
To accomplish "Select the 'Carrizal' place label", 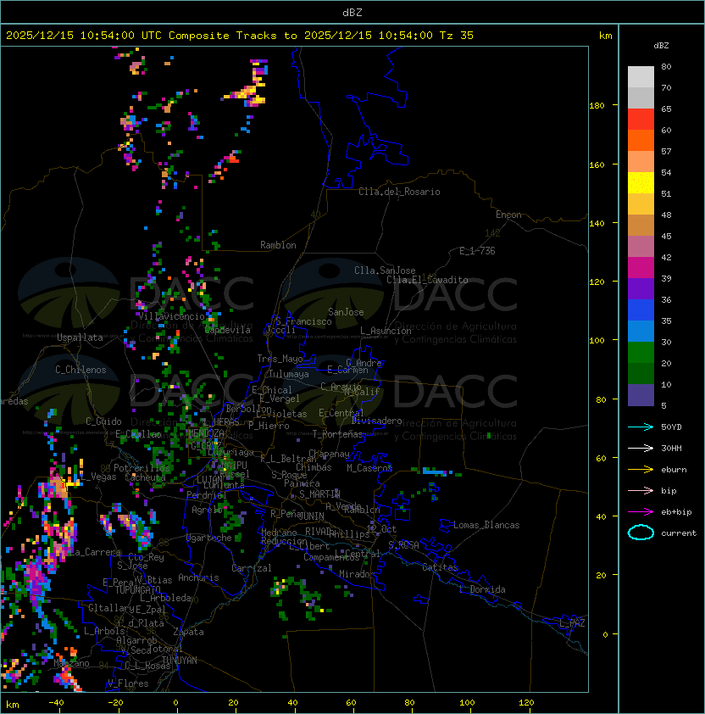I will (x=252, y=568).
